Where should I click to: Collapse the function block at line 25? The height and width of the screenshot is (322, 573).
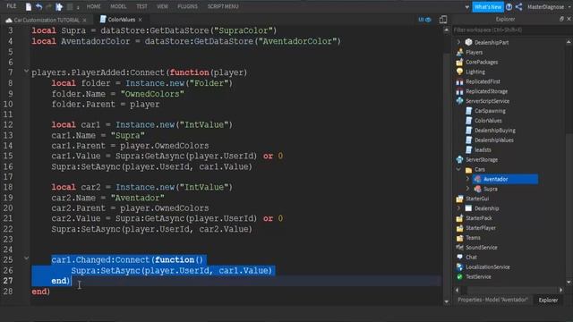[x=26, y=258]
